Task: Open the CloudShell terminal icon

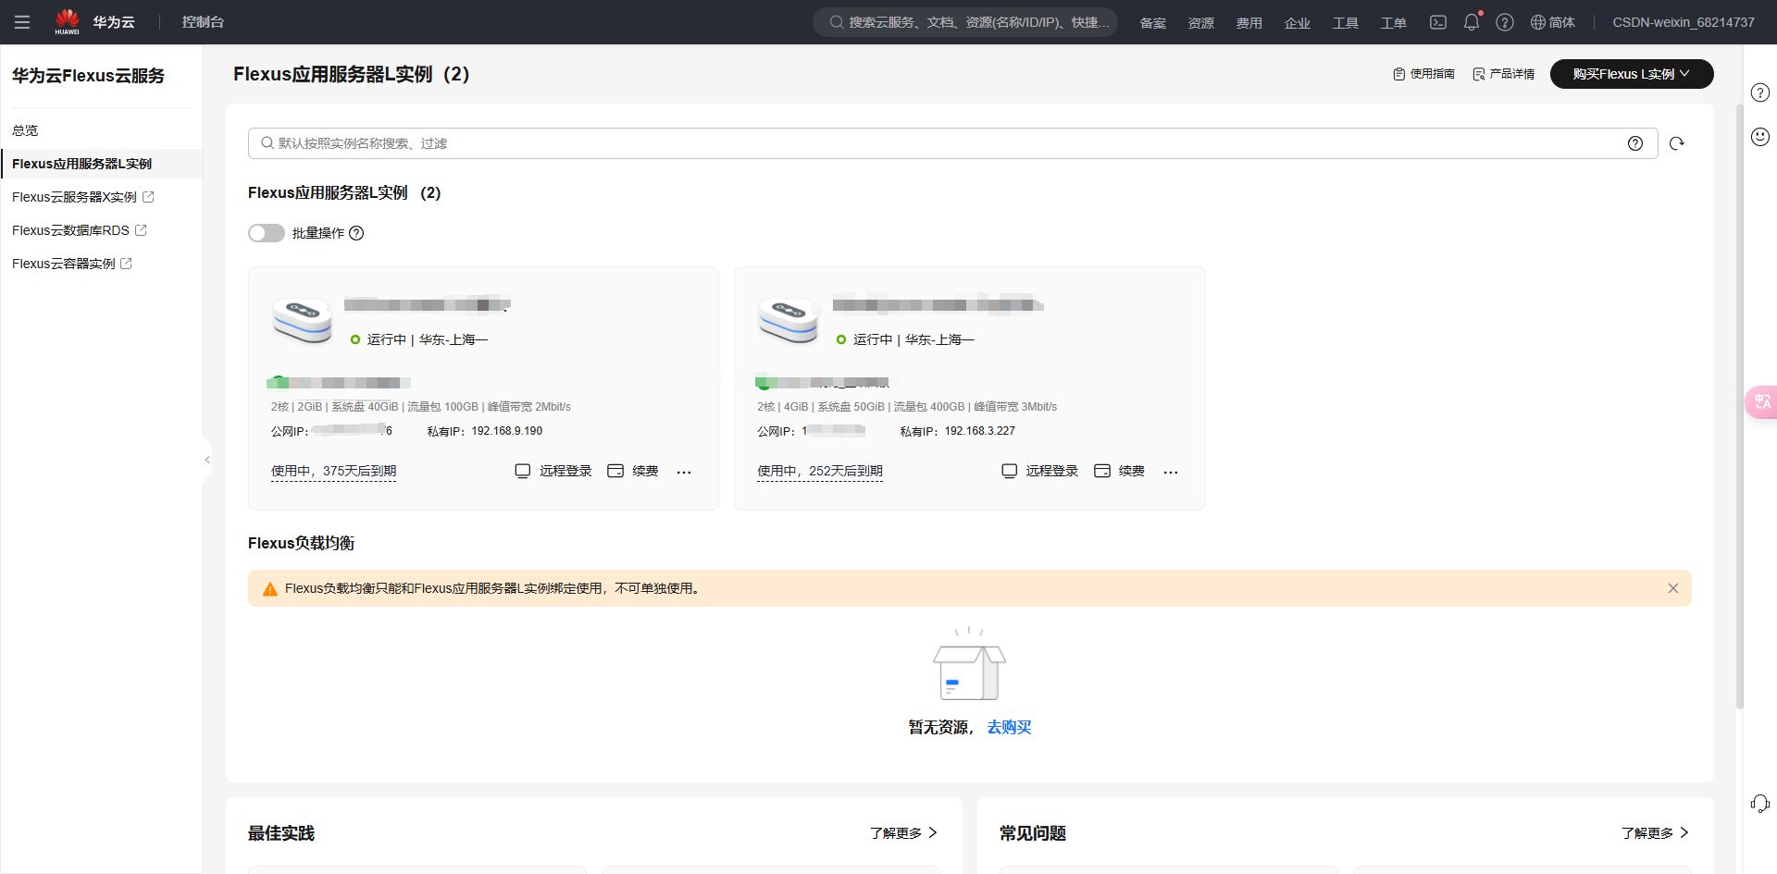Action: coord(1438,22)
